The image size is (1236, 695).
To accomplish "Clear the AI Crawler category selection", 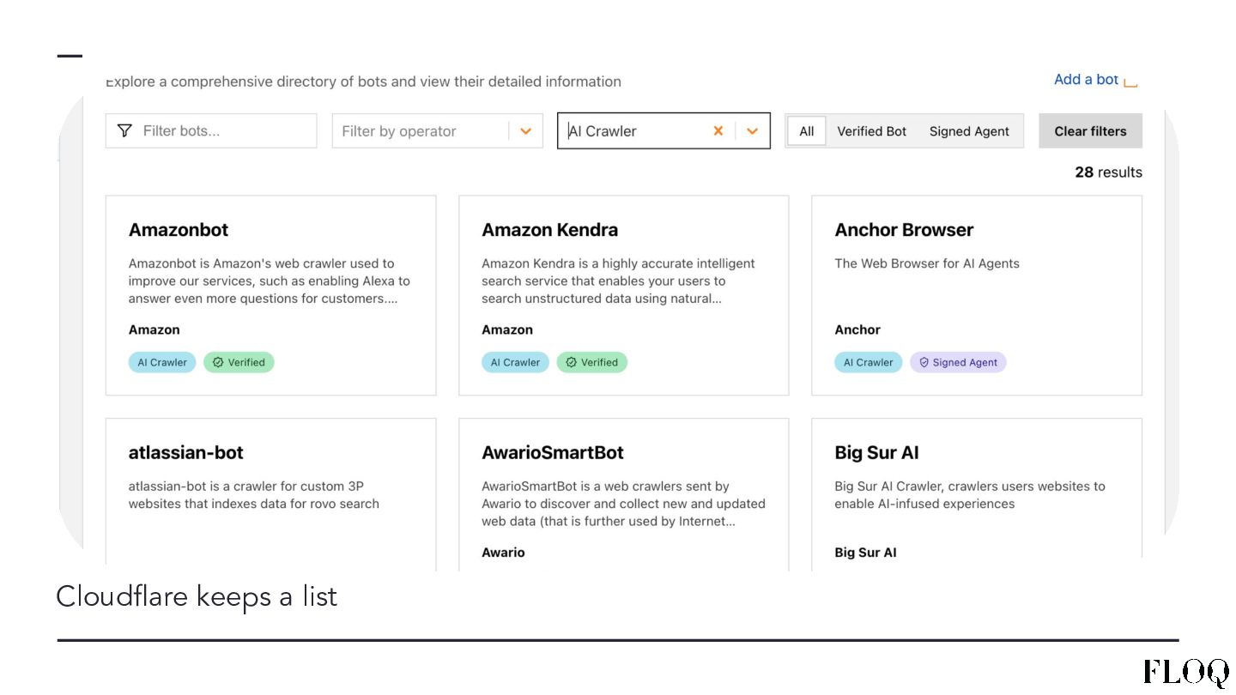I will coord(718,131).
